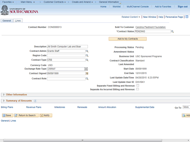190x142 pixels.
Task: Click the Contract Status input field
Action: click(153, 31)
